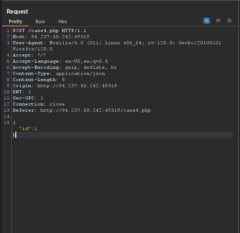The height and width of the screenshot is (233, 240).
Task: Open the hamburger options menu
Action: [229, 21]
